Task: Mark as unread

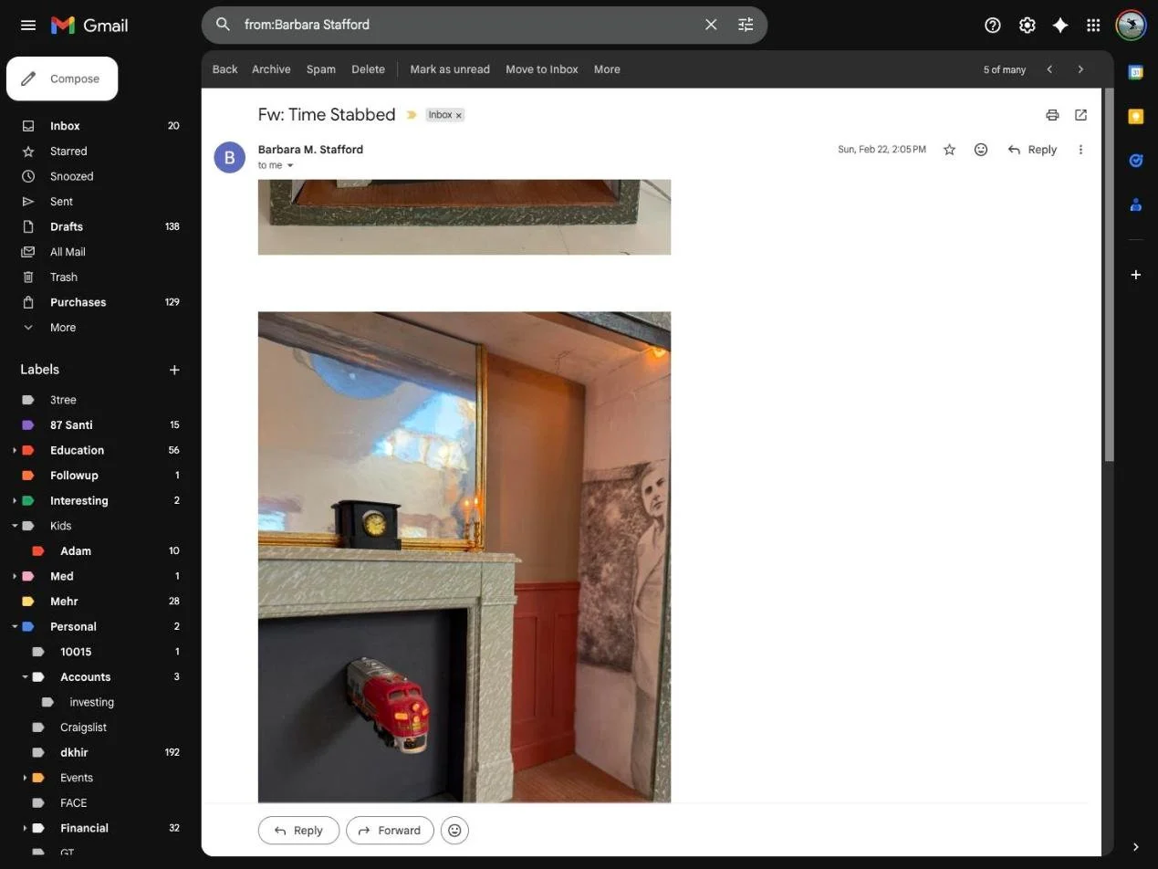Action: coord(450,69)
